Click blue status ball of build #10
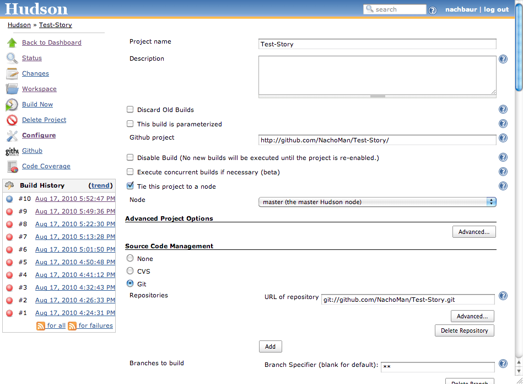Image resolution: width=523 pixels, height=384 pixels. pos(10,199)
